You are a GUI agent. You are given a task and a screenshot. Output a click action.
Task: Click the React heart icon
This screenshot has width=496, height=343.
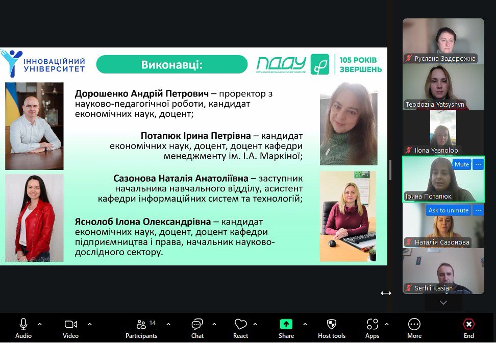[x=240, y=327]
